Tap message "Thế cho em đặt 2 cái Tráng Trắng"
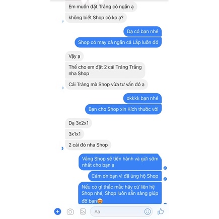 (105, 70)
